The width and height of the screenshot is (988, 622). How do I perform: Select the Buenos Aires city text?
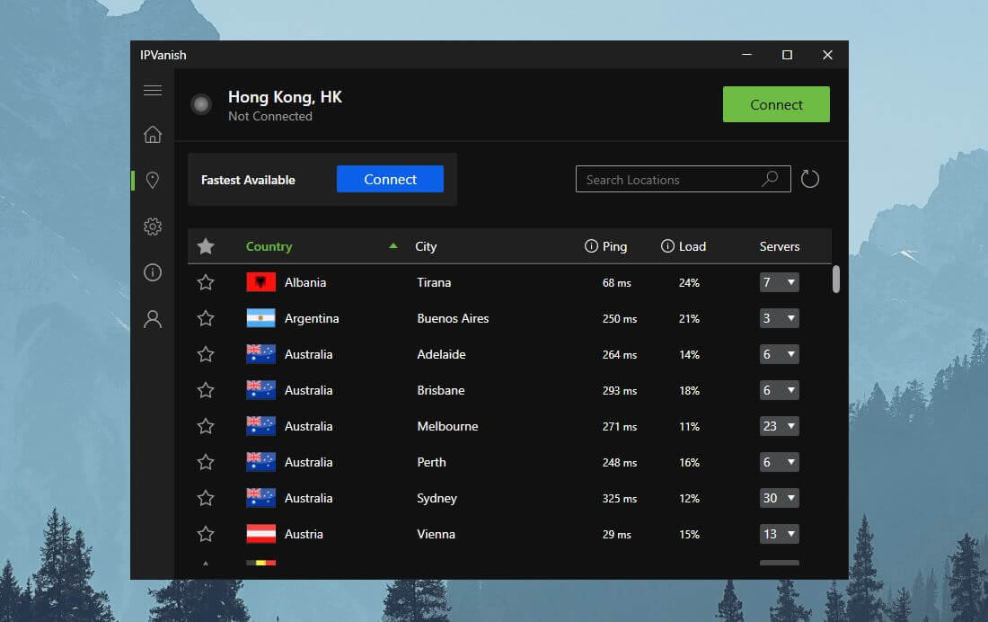[x=453, y=318]
